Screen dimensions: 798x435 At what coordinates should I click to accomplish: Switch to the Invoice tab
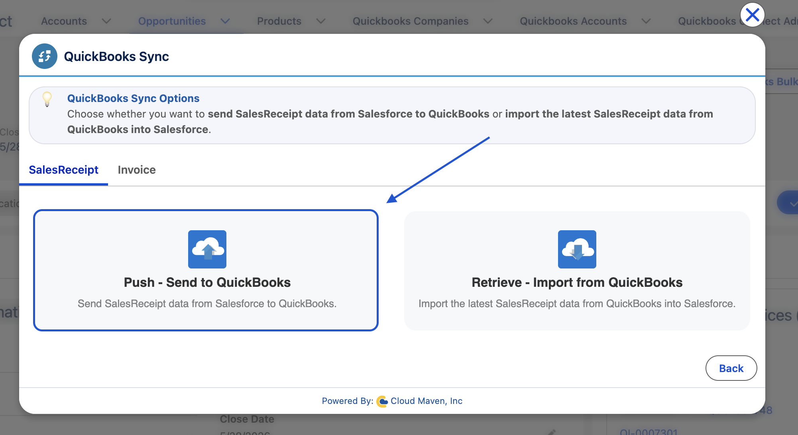click(x=137, y=170)
